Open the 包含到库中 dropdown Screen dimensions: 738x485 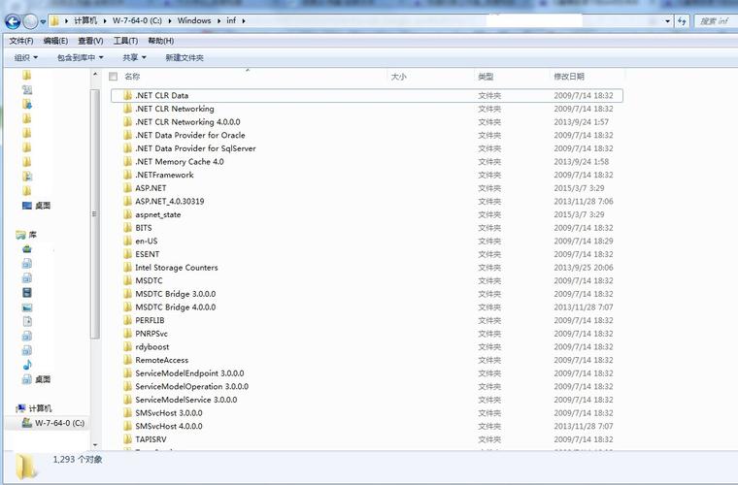tap(80, 57)
